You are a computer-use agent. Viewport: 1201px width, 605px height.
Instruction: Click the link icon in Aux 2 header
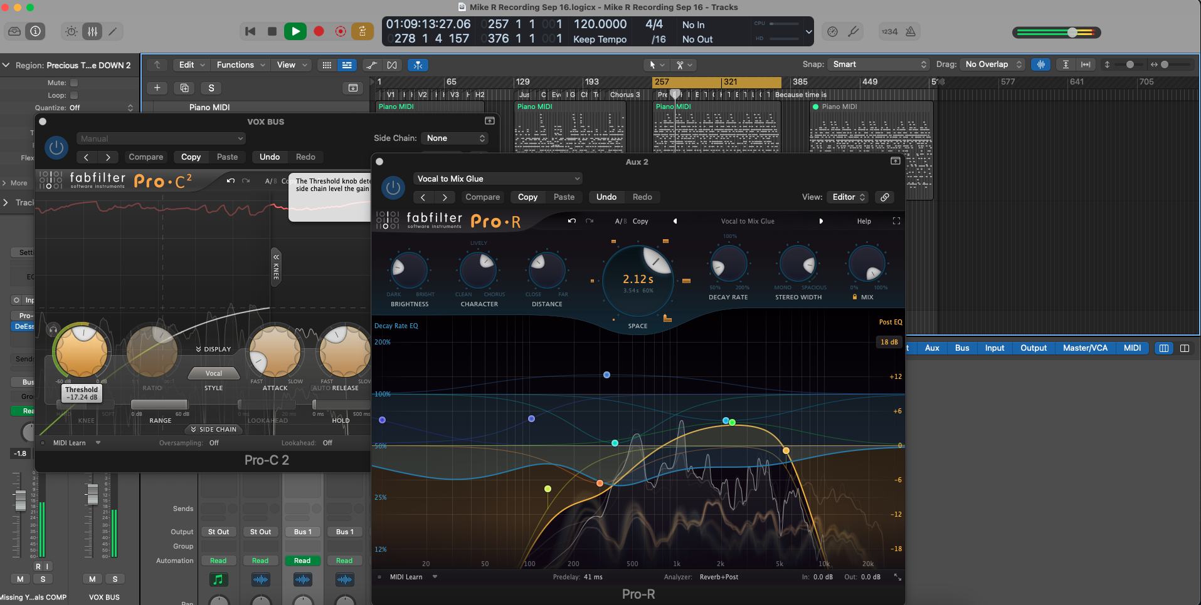tap(885, 197)
